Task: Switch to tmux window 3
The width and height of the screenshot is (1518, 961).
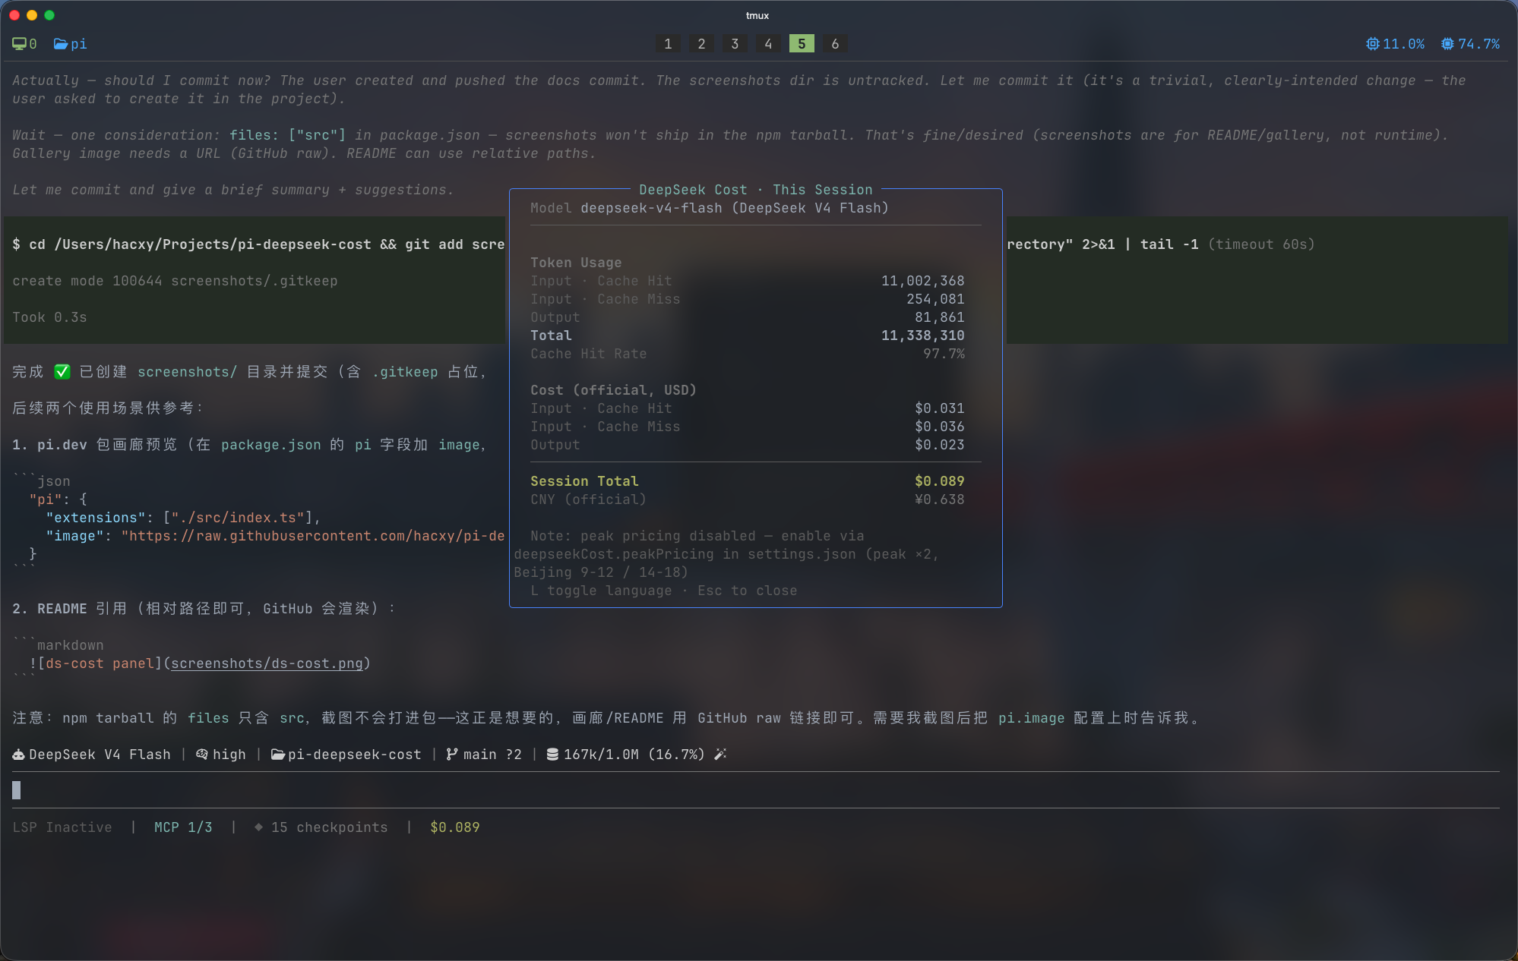Action: 735,44
